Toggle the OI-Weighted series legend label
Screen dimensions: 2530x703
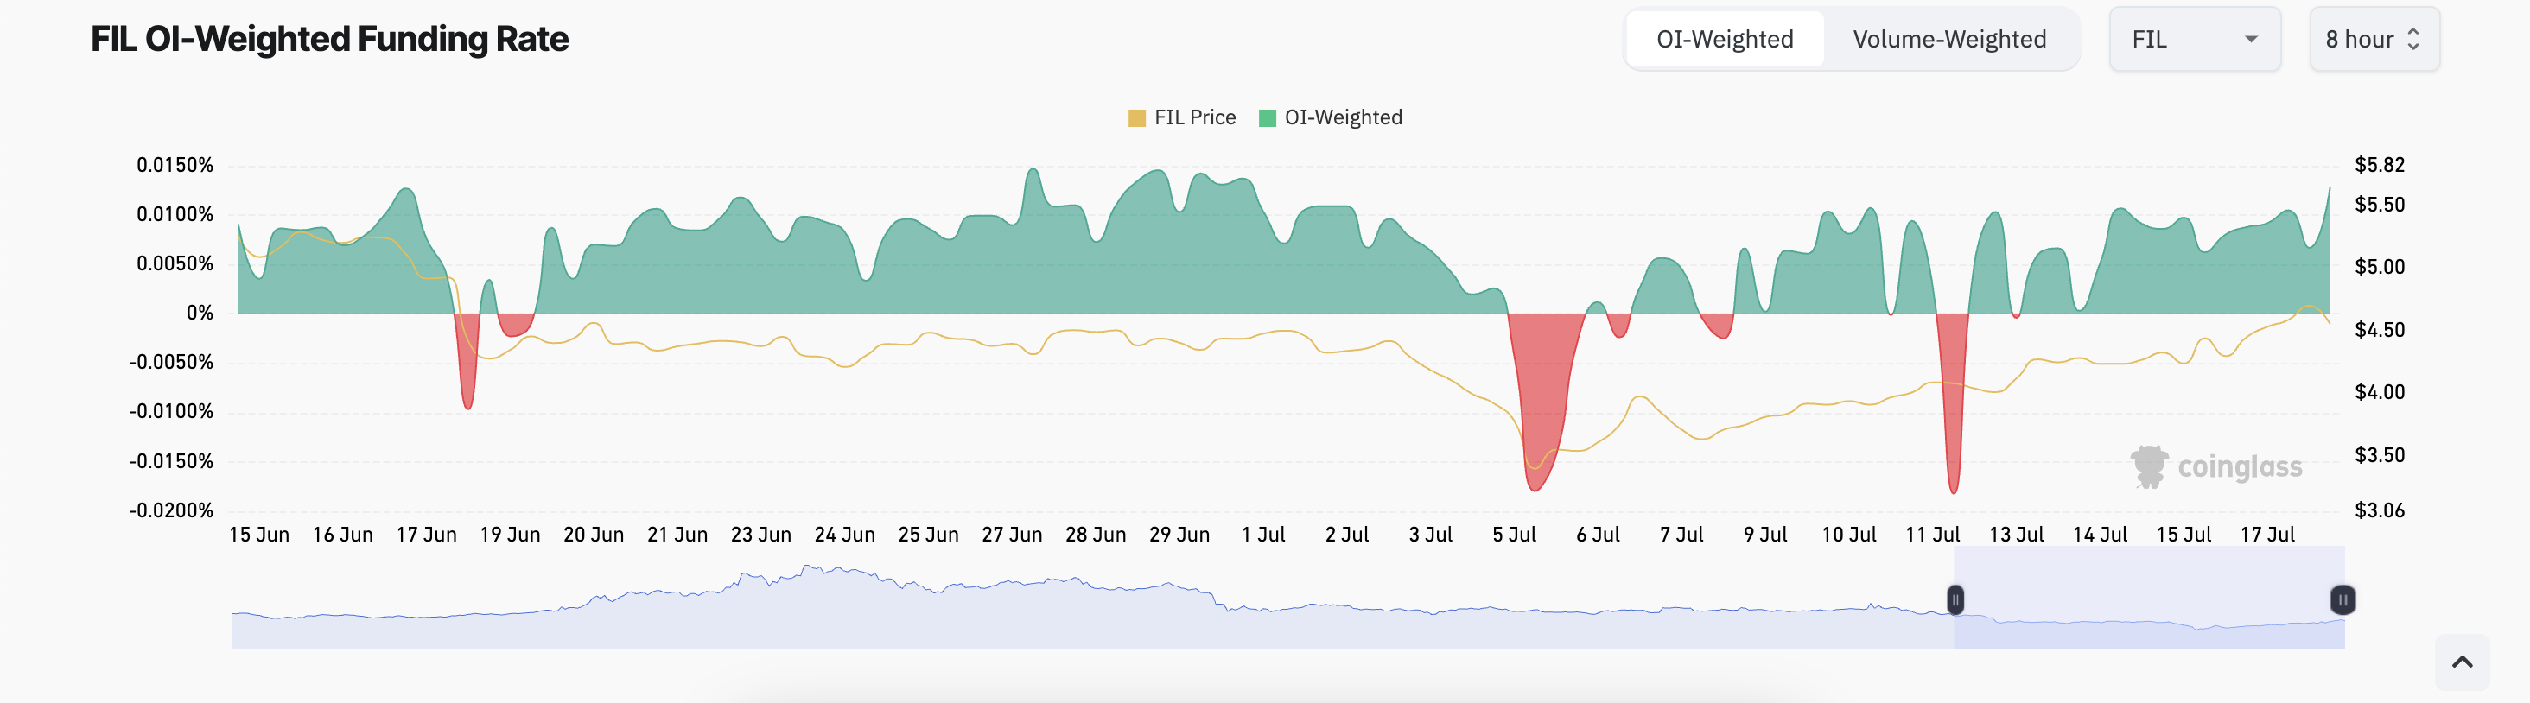coord(1343,117)
